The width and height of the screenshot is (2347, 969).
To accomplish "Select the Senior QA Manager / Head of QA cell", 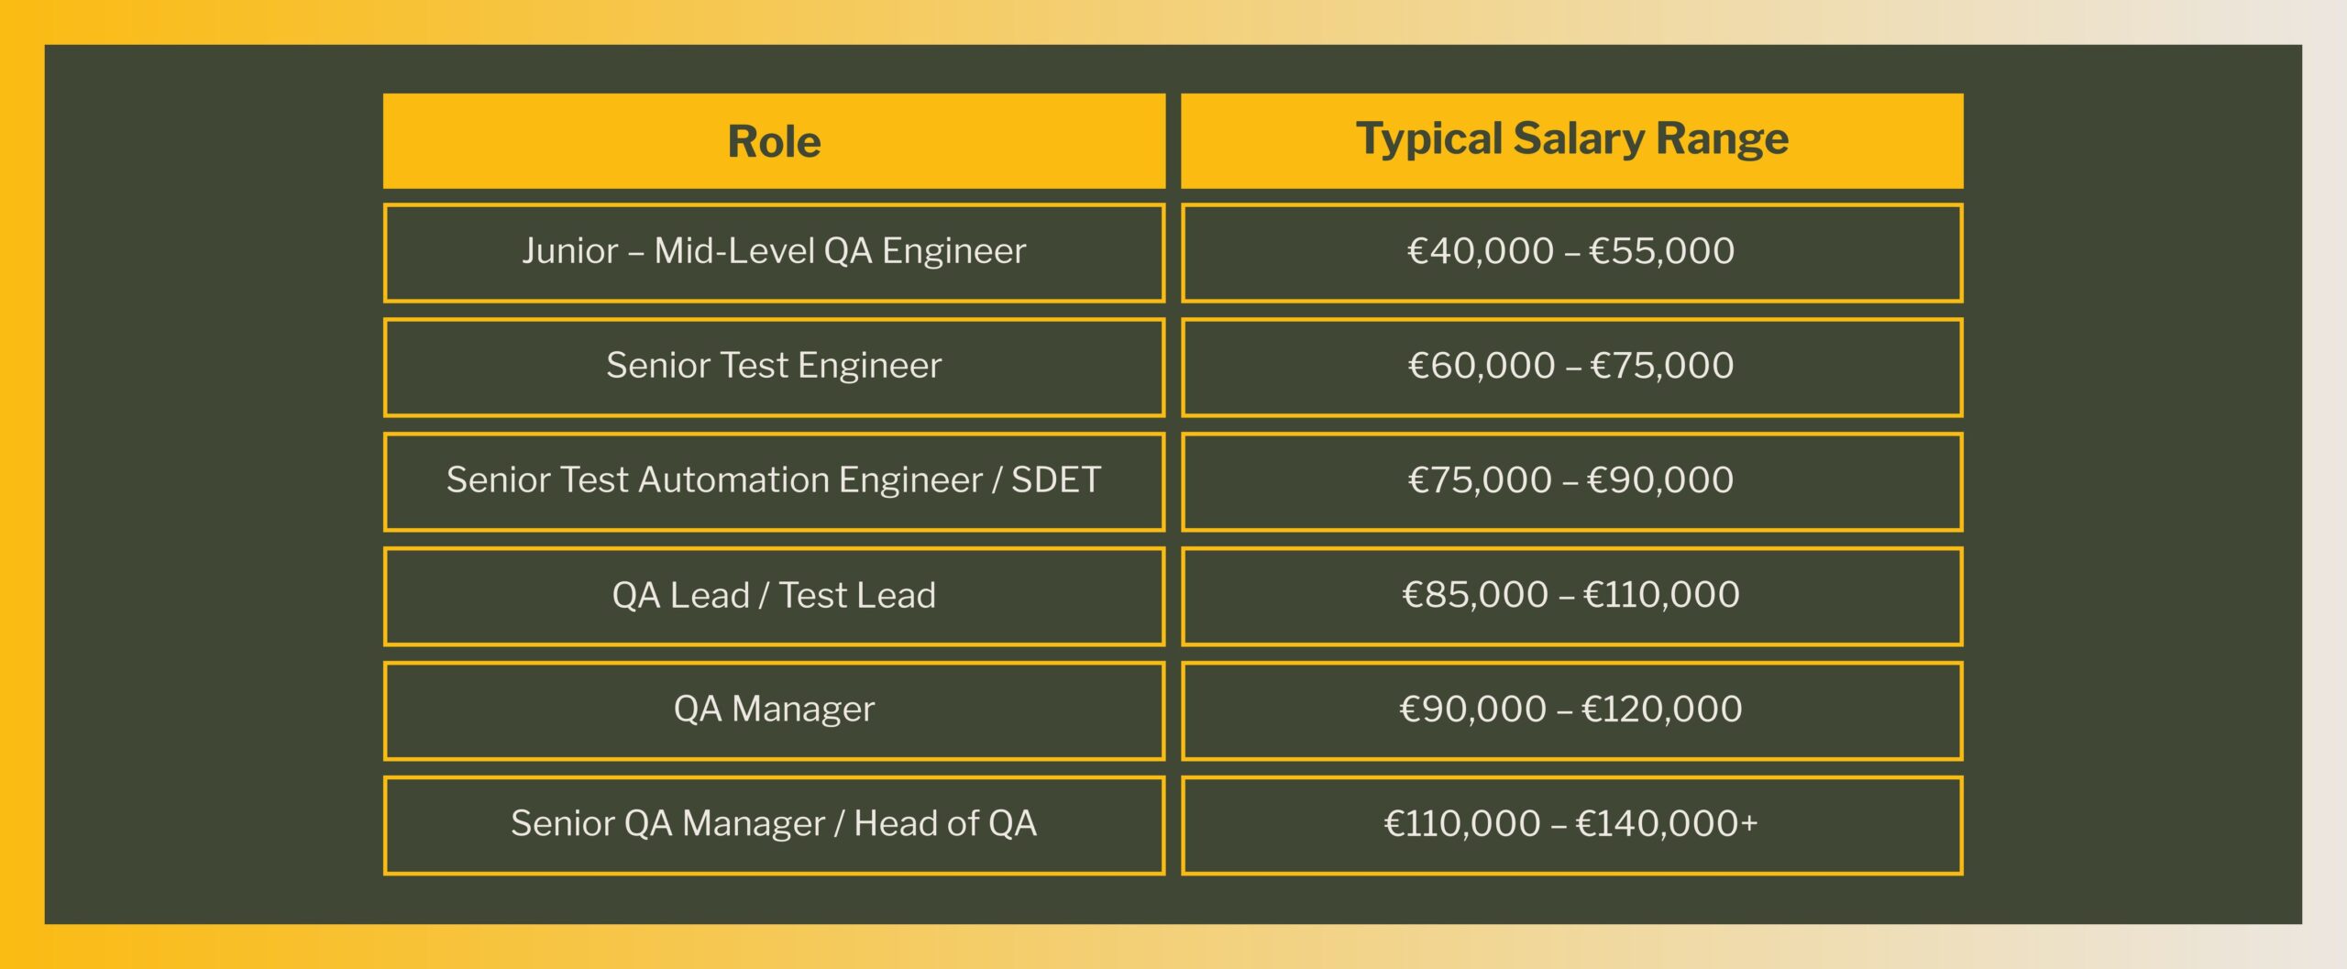I will (774, 826).
